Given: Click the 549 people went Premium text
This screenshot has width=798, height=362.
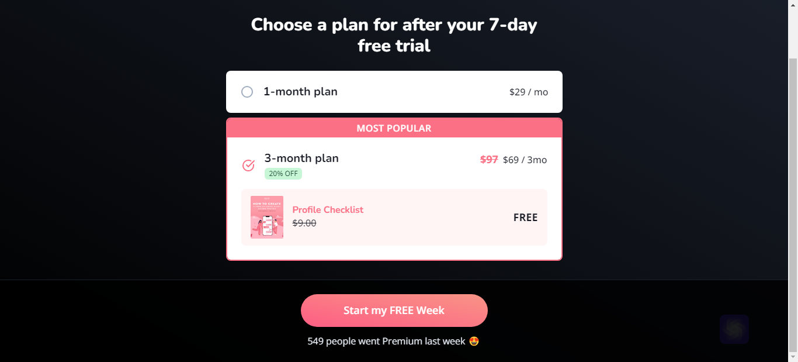Looking at the screenshot, I should [x=387, y=341].
